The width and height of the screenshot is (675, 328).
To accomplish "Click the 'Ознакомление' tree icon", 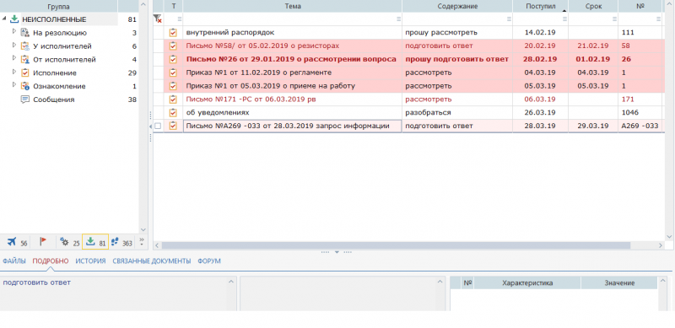I will 25,86.
